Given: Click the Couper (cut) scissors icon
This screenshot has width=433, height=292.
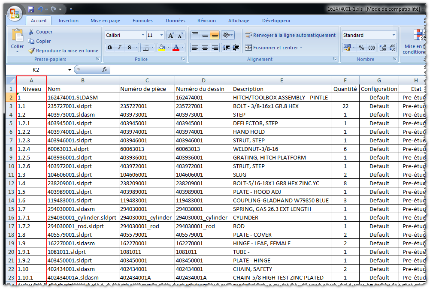Looking at the screenshot, I should [x=31, y=32].
